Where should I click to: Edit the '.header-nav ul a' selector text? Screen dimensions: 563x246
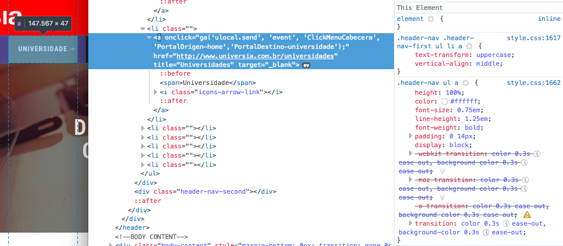click(428, 83)
